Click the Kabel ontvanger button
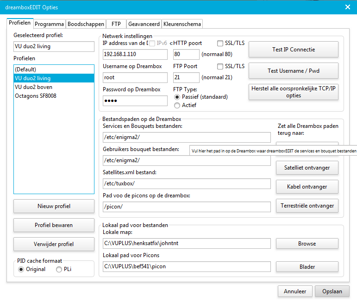Image resolution: width=357 pixels, height=303 pixels. [x=307, y=187]
